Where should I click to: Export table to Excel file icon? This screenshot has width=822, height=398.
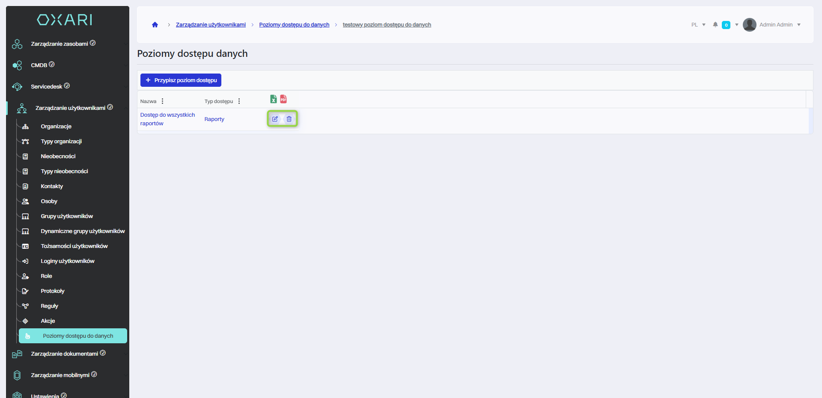pos(273,99)
